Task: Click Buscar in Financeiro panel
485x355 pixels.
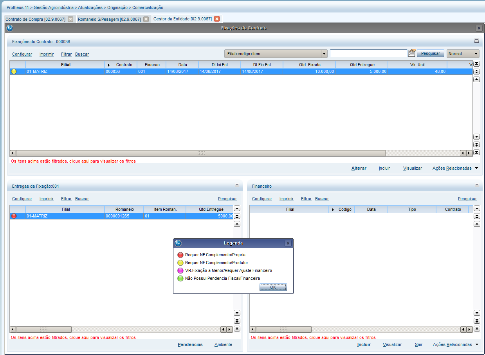Action: click(322, 199)
